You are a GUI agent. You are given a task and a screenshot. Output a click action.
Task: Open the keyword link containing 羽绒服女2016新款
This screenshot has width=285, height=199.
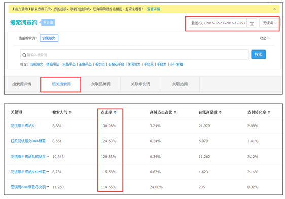coord(28,141)
